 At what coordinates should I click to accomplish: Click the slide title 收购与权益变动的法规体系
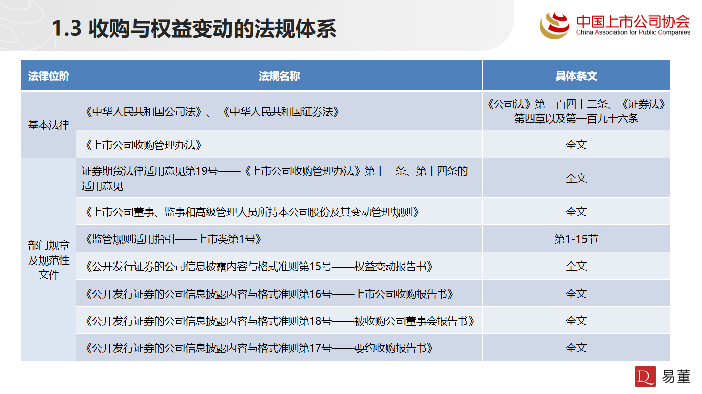(194, 29)
